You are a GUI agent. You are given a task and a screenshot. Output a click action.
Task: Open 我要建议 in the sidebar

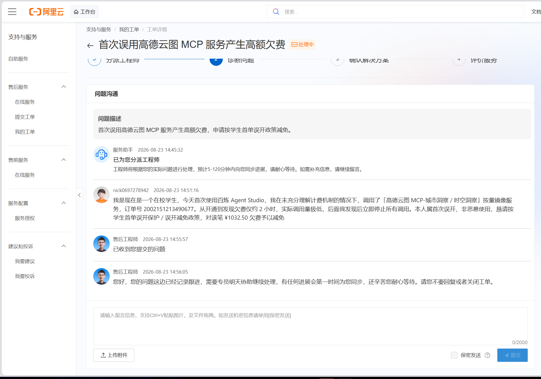pos(25,261)
